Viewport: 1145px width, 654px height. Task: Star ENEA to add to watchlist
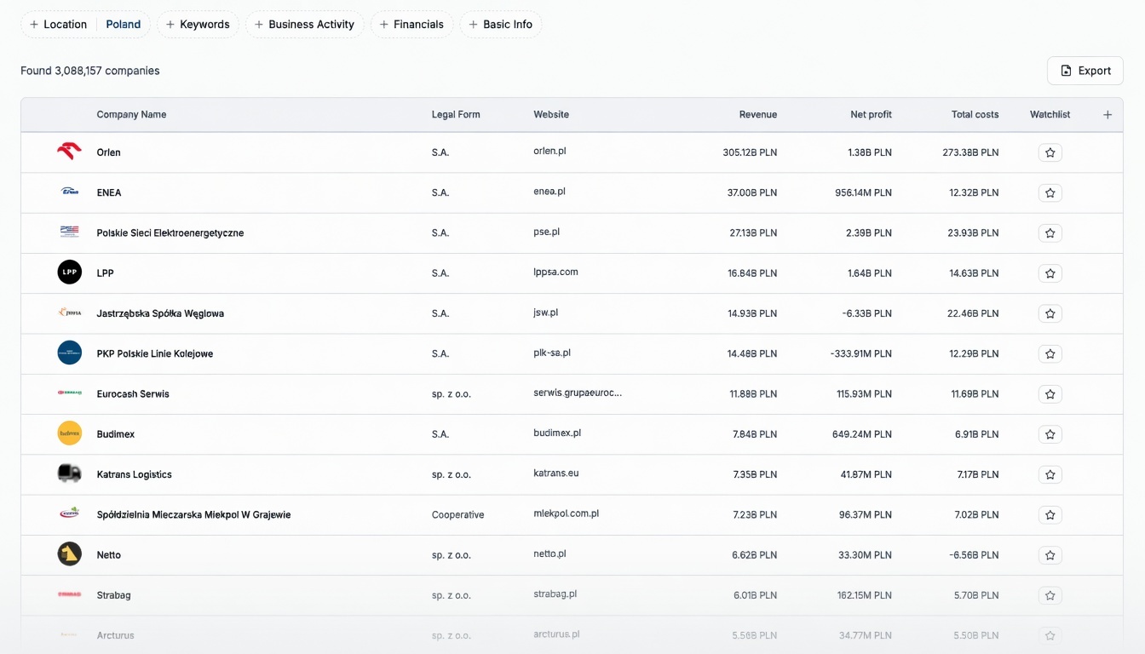pos(1050,192)
